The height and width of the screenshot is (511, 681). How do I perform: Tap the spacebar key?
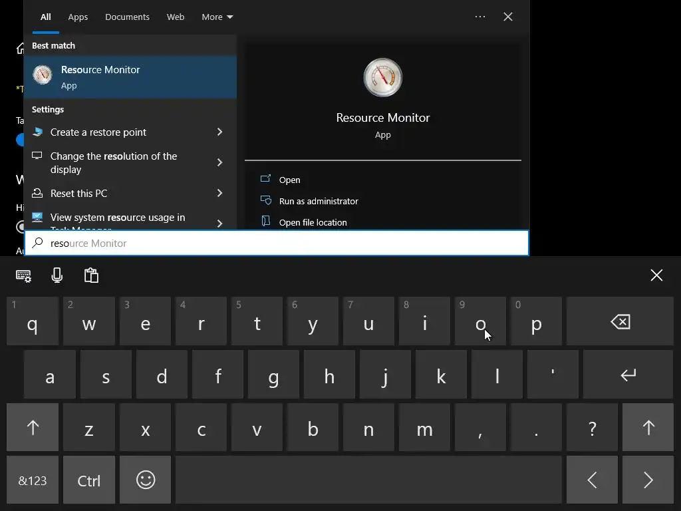click(368, 480)
